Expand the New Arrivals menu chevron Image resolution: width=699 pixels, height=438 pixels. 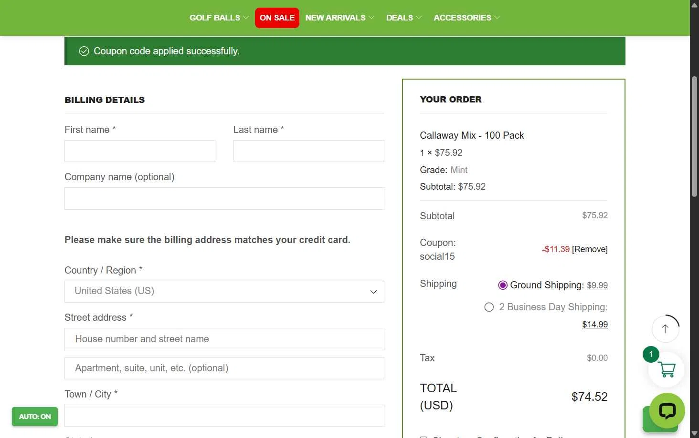click(371, 18)
